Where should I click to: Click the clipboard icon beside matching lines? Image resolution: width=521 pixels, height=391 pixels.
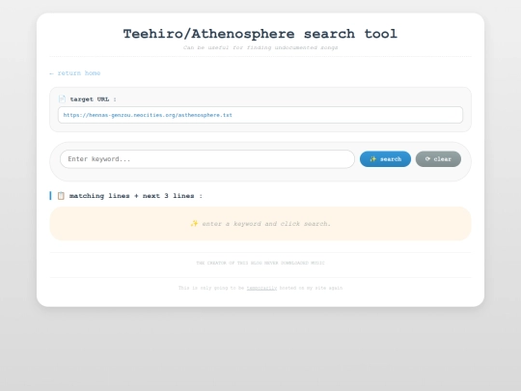61,196
